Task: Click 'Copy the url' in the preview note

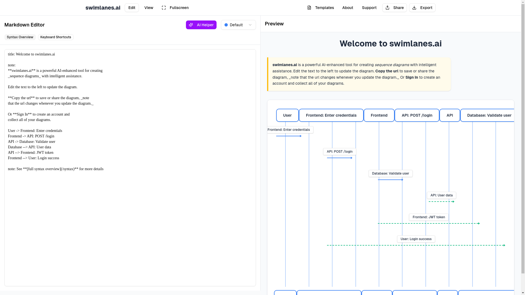Action: (387, 71)
